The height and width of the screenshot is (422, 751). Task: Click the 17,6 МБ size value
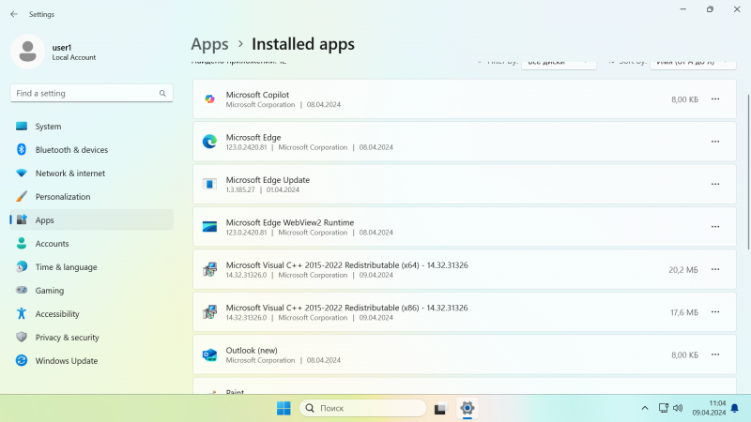(684, 312)
